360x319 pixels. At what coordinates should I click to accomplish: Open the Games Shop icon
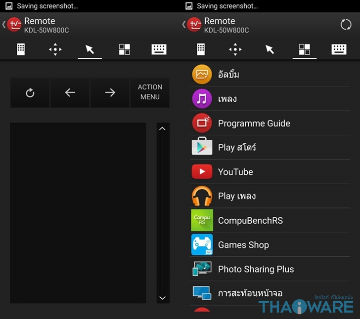point(202,245)
